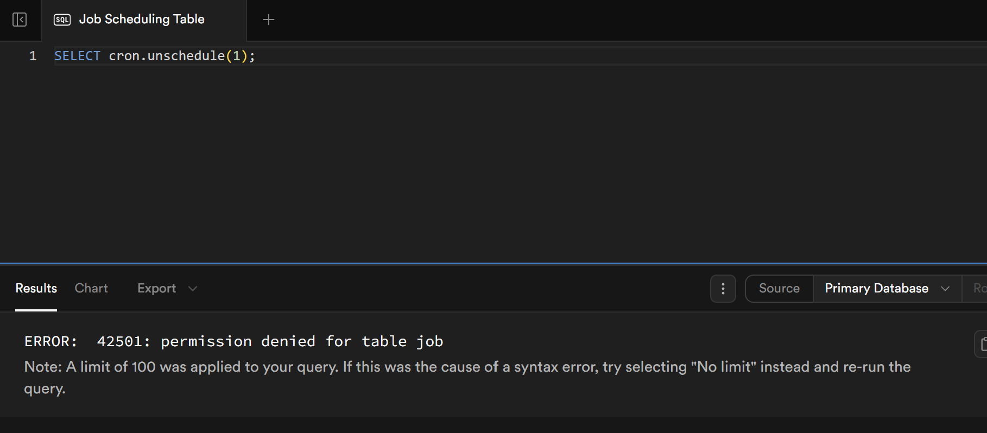Switch to the Results tab
Image resolution: width=987 pixels, height=433 pixels.
36,289
